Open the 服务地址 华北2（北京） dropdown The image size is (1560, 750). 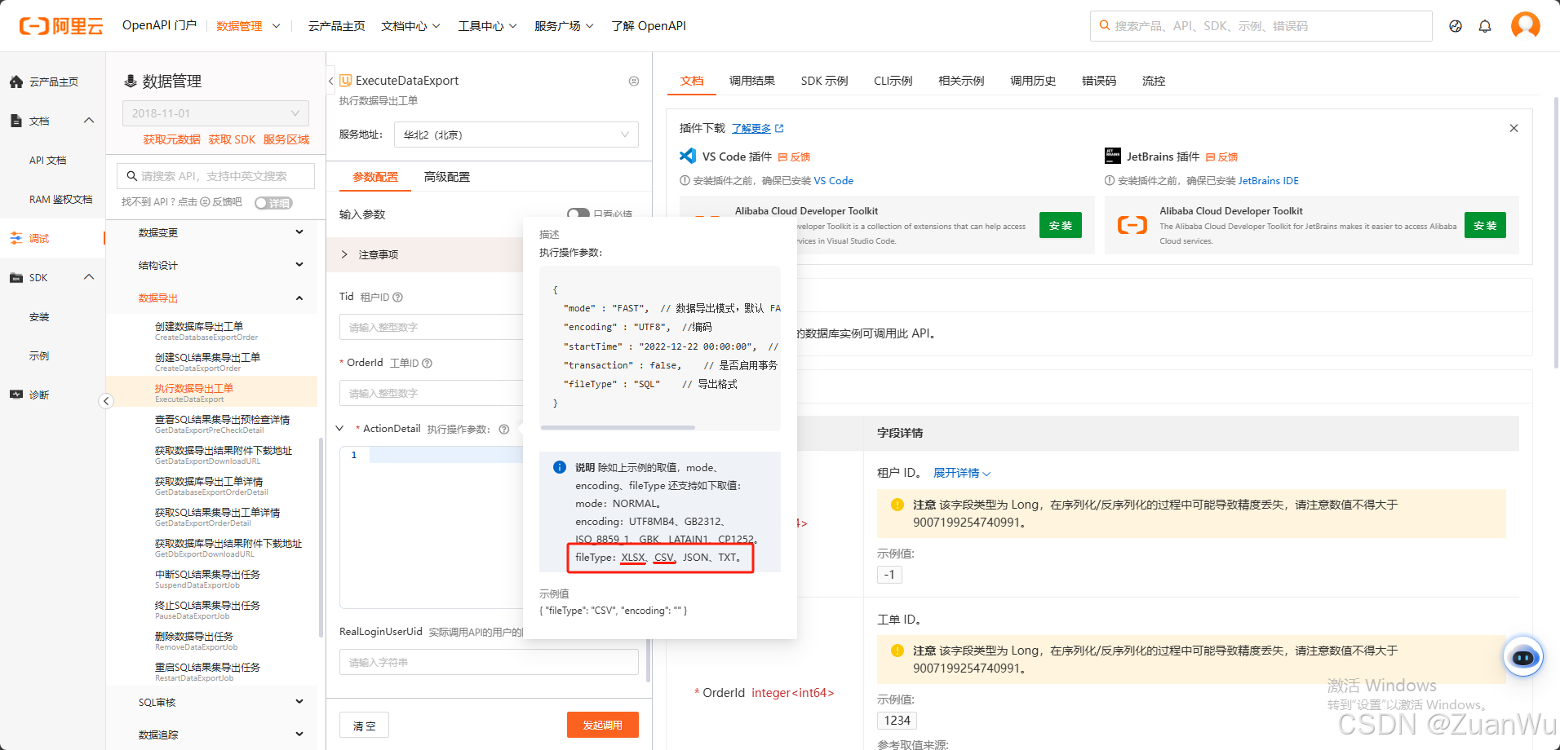tap(516, 135)
